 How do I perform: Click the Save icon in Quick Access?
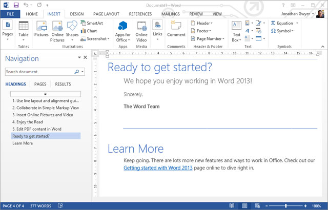[x=16, y=5]
